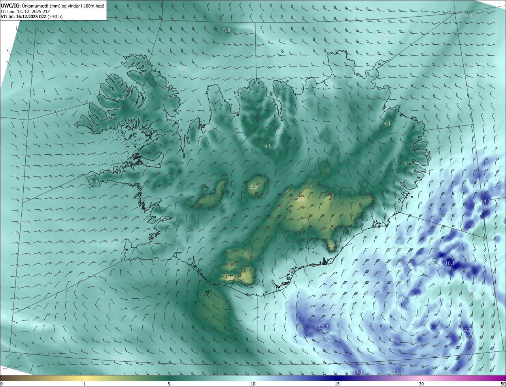506x387 pixels.
Task: Click the colorbar tick label 1
Action: point(85,384)
